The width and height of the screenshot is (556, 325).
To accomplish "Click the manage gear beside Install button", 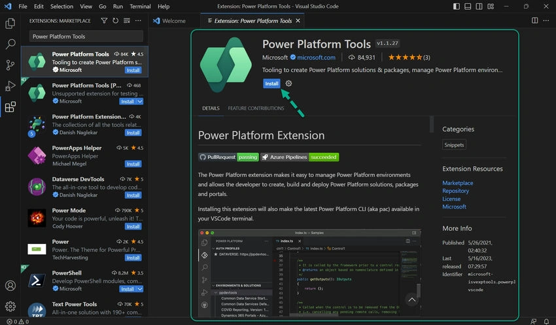I will pos(288,83).
